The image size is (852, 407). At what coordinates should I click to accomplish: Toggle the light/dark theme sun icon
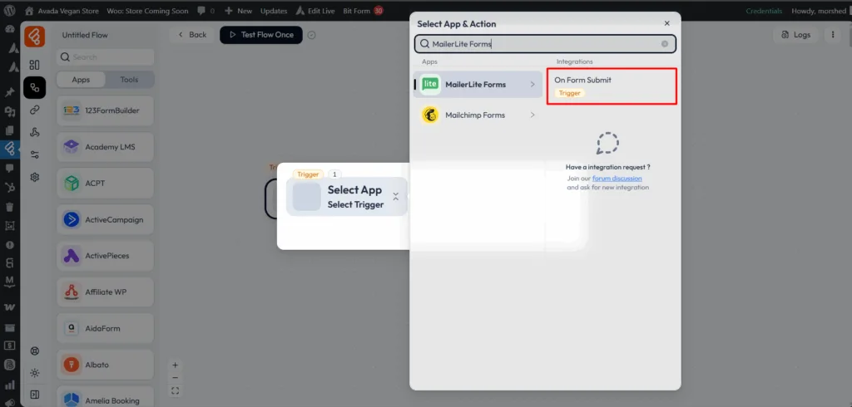(35, 373)
